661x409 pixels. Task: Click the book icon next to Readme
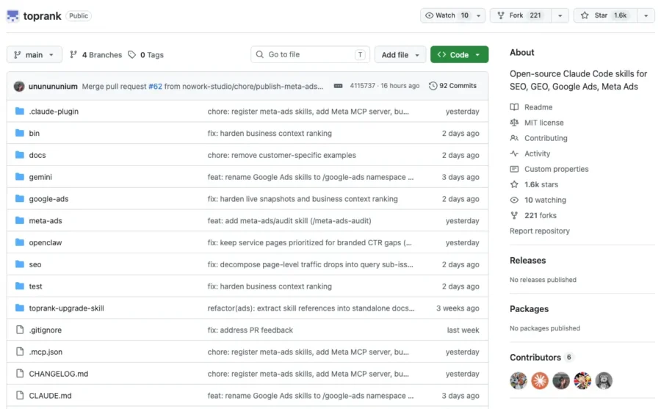point(514,107)
